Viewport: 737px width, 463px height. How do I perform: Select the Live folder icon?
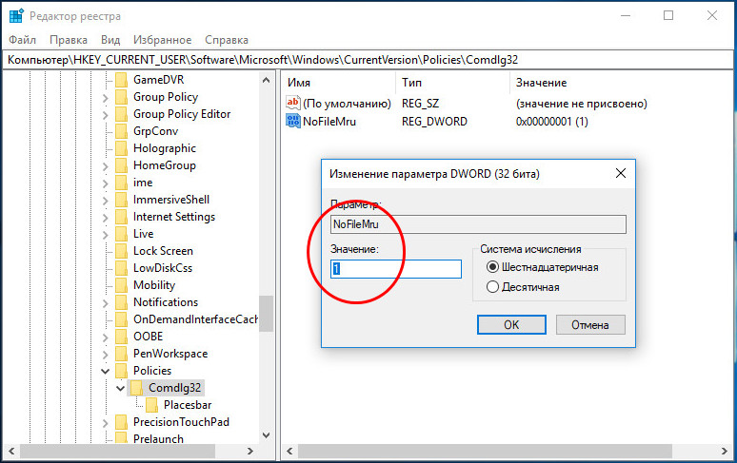click(x=121, y=234)
